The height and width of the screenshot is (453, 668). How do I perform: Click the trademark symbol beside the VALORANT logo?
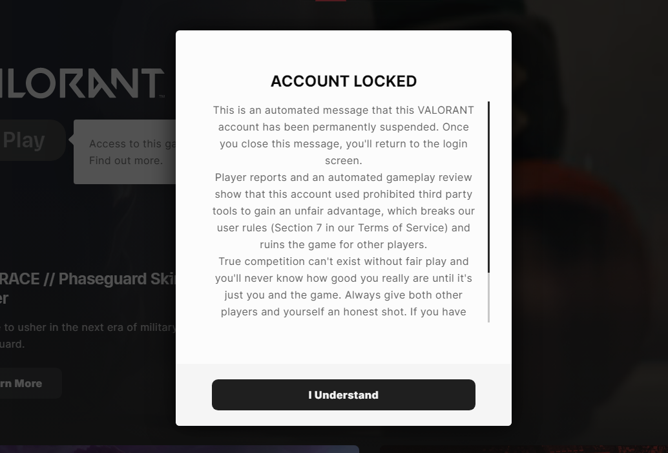pyautogui.click(x=162, y=96)
